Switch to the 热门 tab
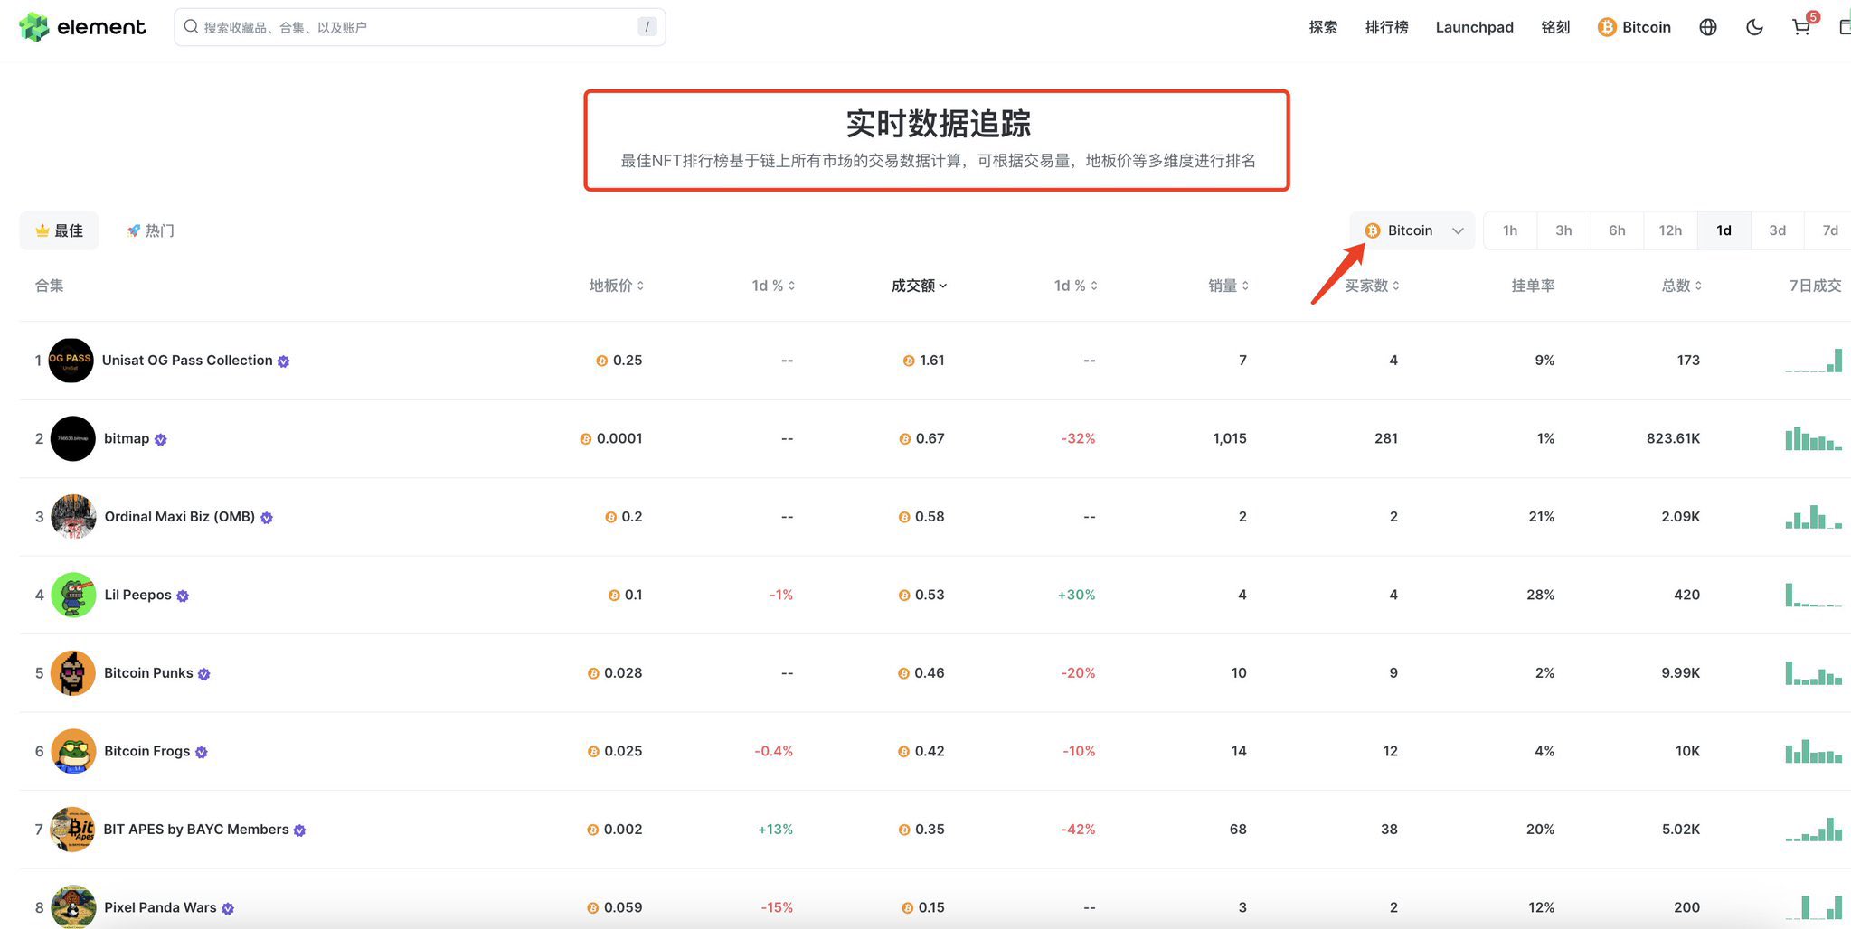Image resolution: width=1851 pixels, height=929 pixels. click(150, 230)
